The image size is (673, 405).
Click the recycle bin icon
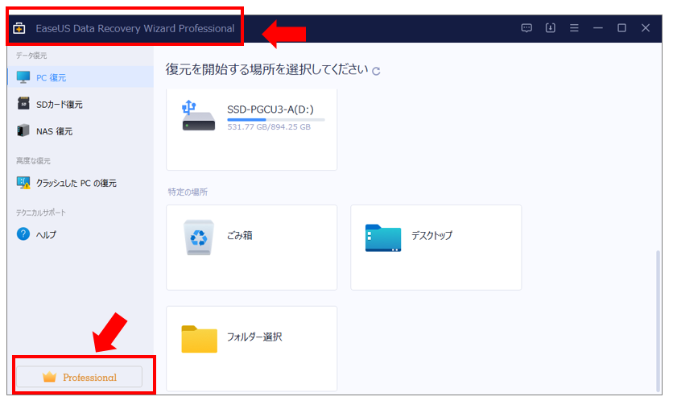[x=199, y=237]
